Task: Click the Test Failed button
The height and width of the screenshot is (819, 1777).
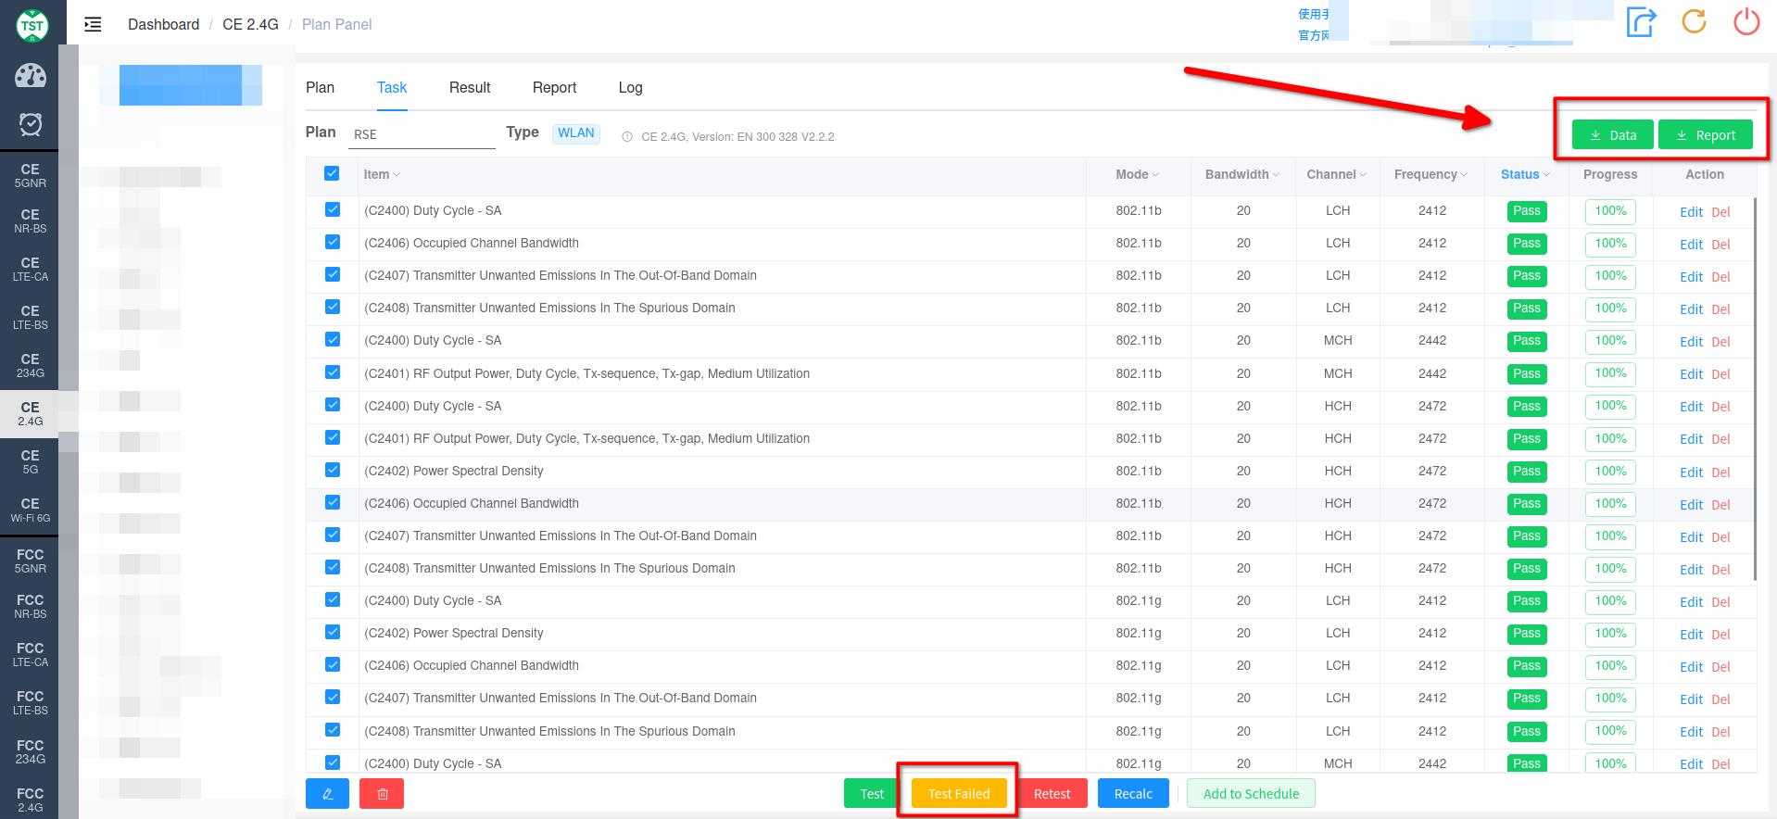Action: click(959, 794)
